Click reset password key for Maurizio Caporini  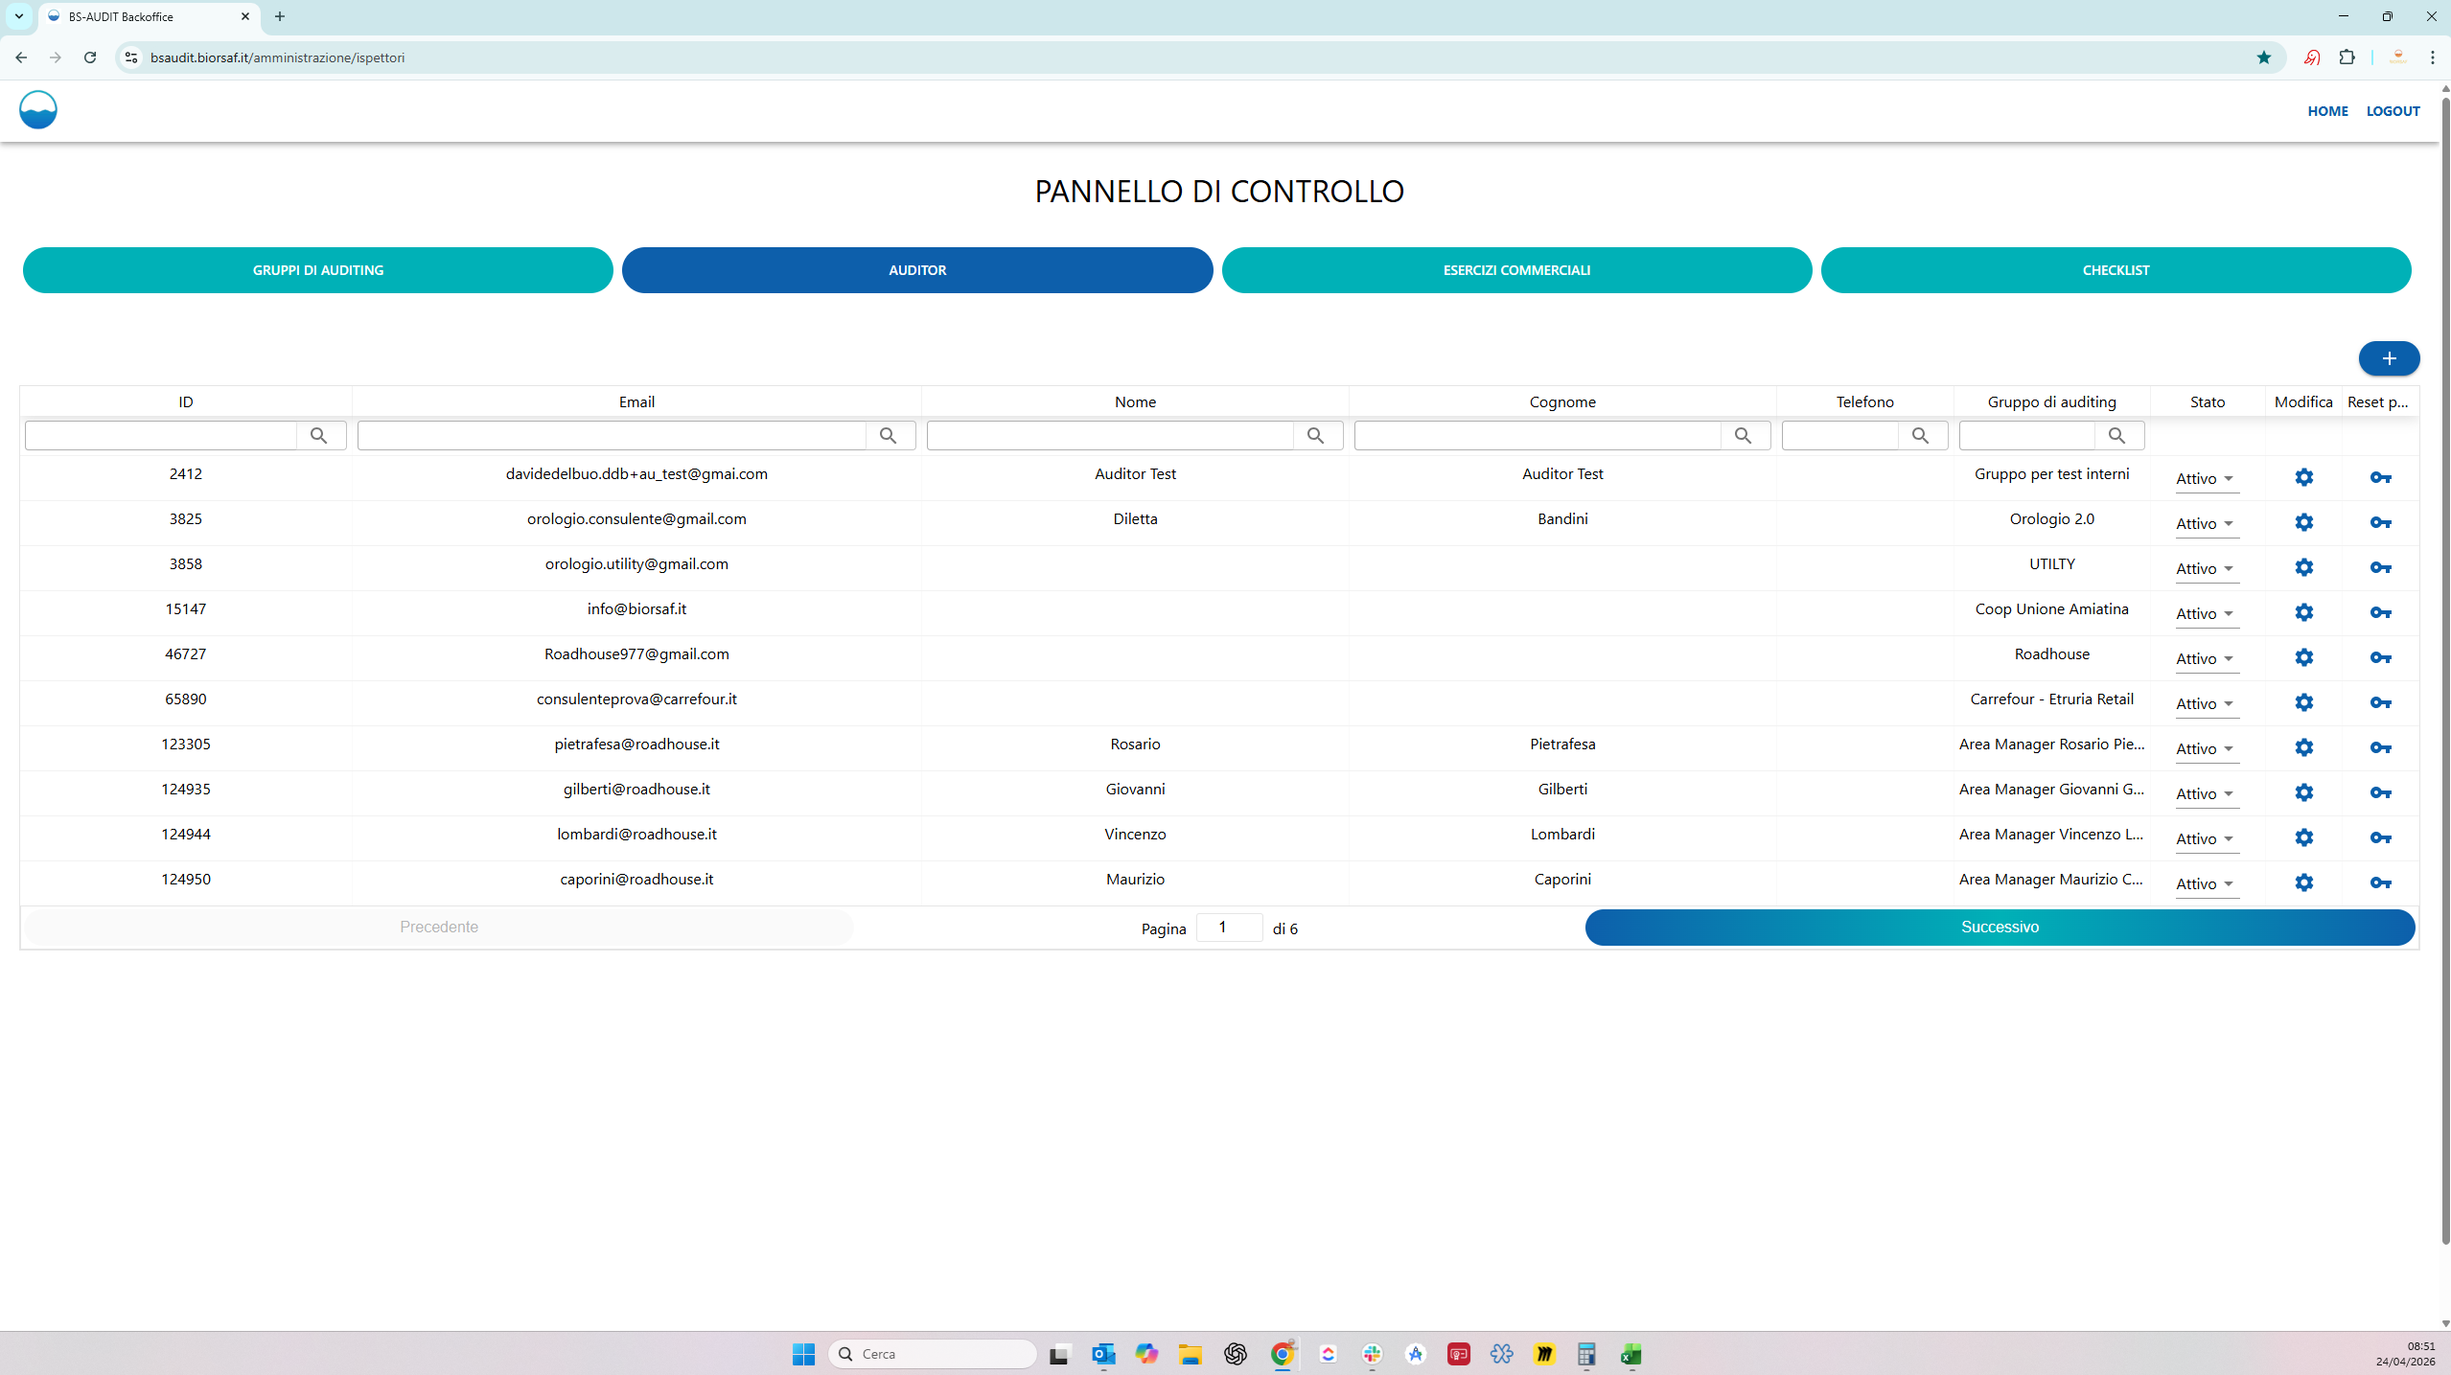coord(2380,882)
